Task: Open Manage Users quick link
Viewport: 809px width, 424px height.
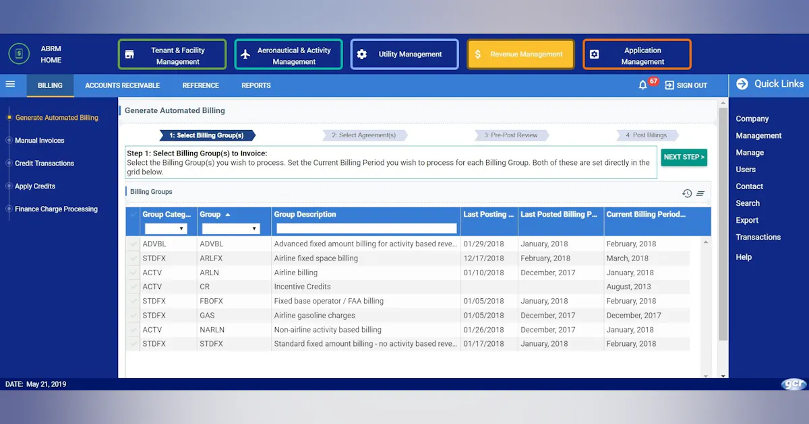Action: pyautogui.click(x=750, y=161)
